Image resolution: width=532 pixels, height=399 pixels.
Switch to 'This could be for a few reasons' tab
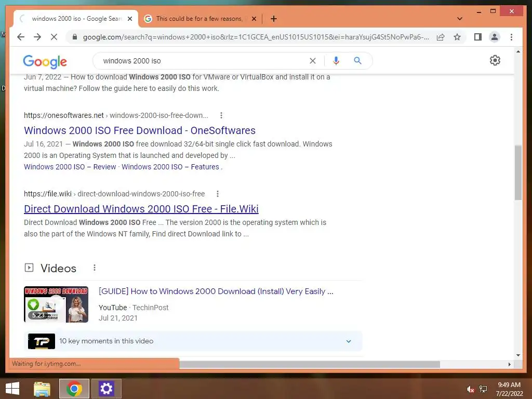tap(199, 19)
